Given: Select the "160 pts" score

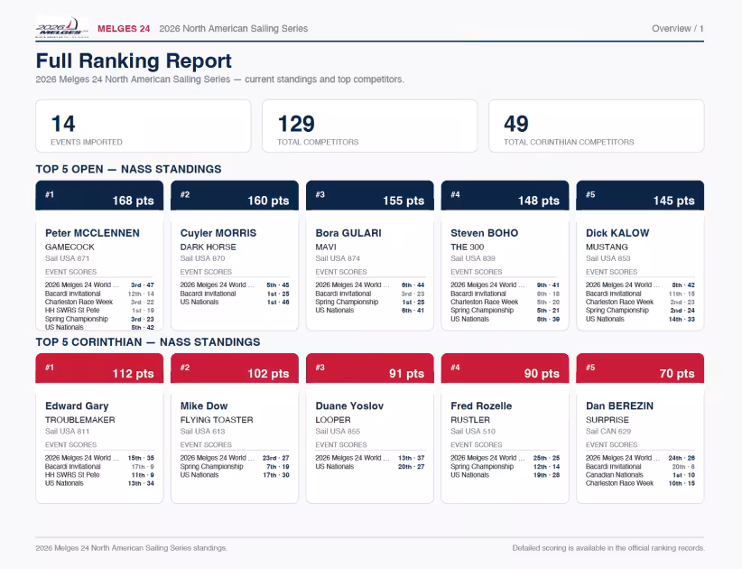Looking at the screenshot, I should pyautogui.click(x=268, y=201).
